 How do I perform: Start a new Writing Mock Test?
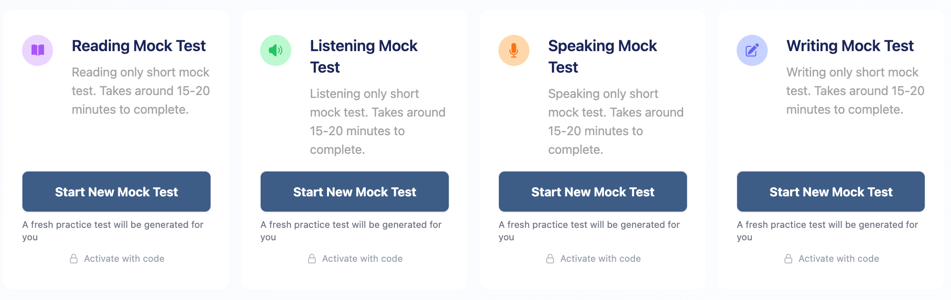click(831, 192)
